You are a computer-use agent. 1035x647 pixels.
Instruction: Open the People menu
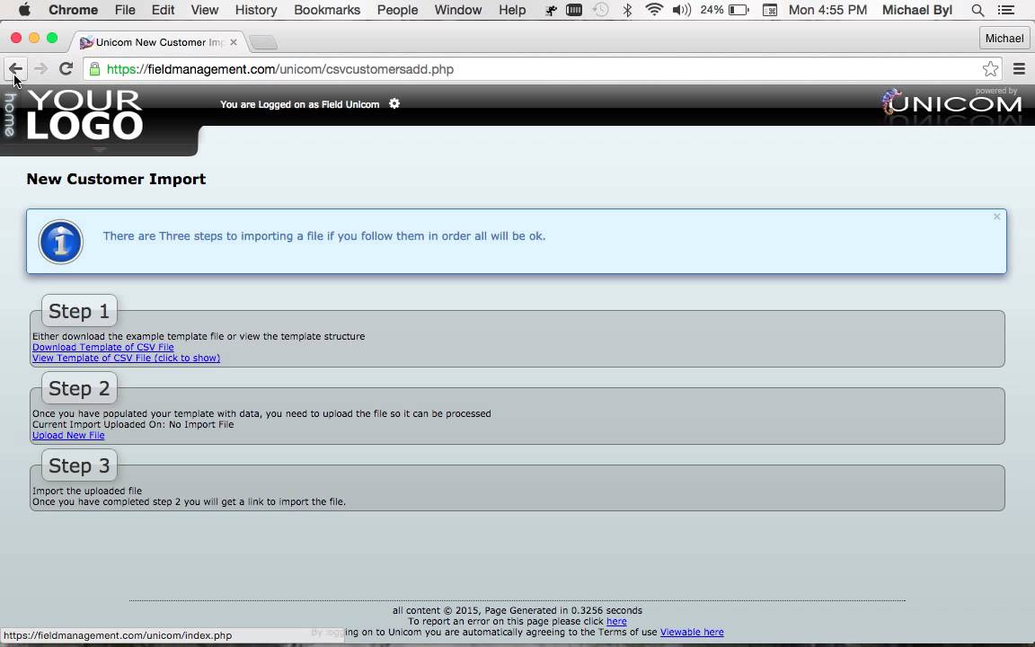397,10
